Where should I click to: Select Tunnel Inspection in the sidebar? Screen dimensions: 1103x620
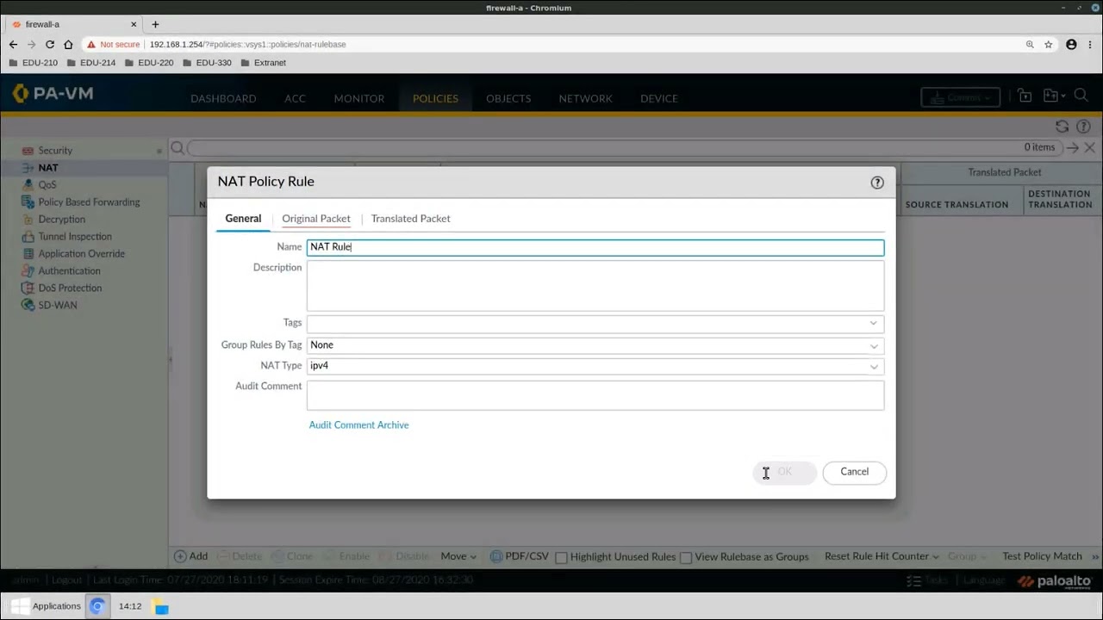click(x=75, y=237)
